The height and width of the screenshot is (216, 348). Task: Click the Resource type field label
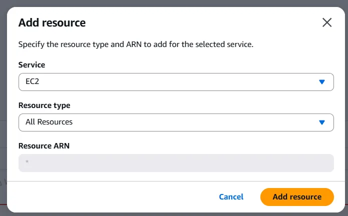coord(44,105)
